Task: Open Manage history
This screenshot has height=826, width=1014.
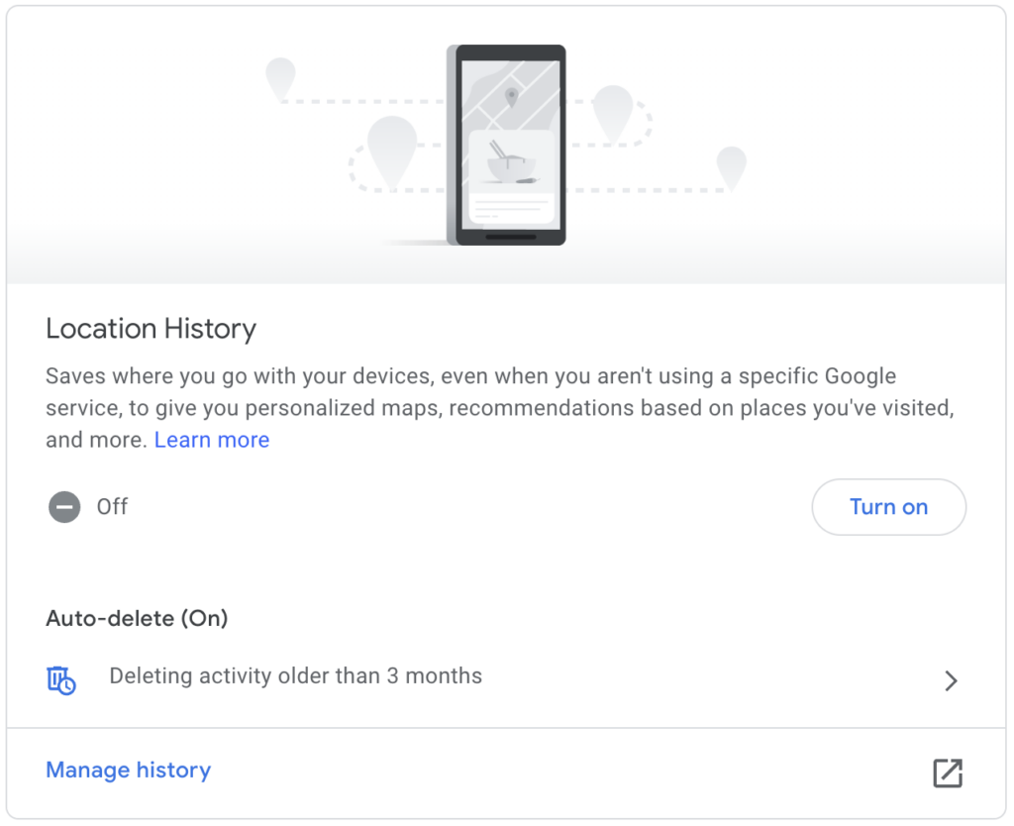Action: [128, 770]
